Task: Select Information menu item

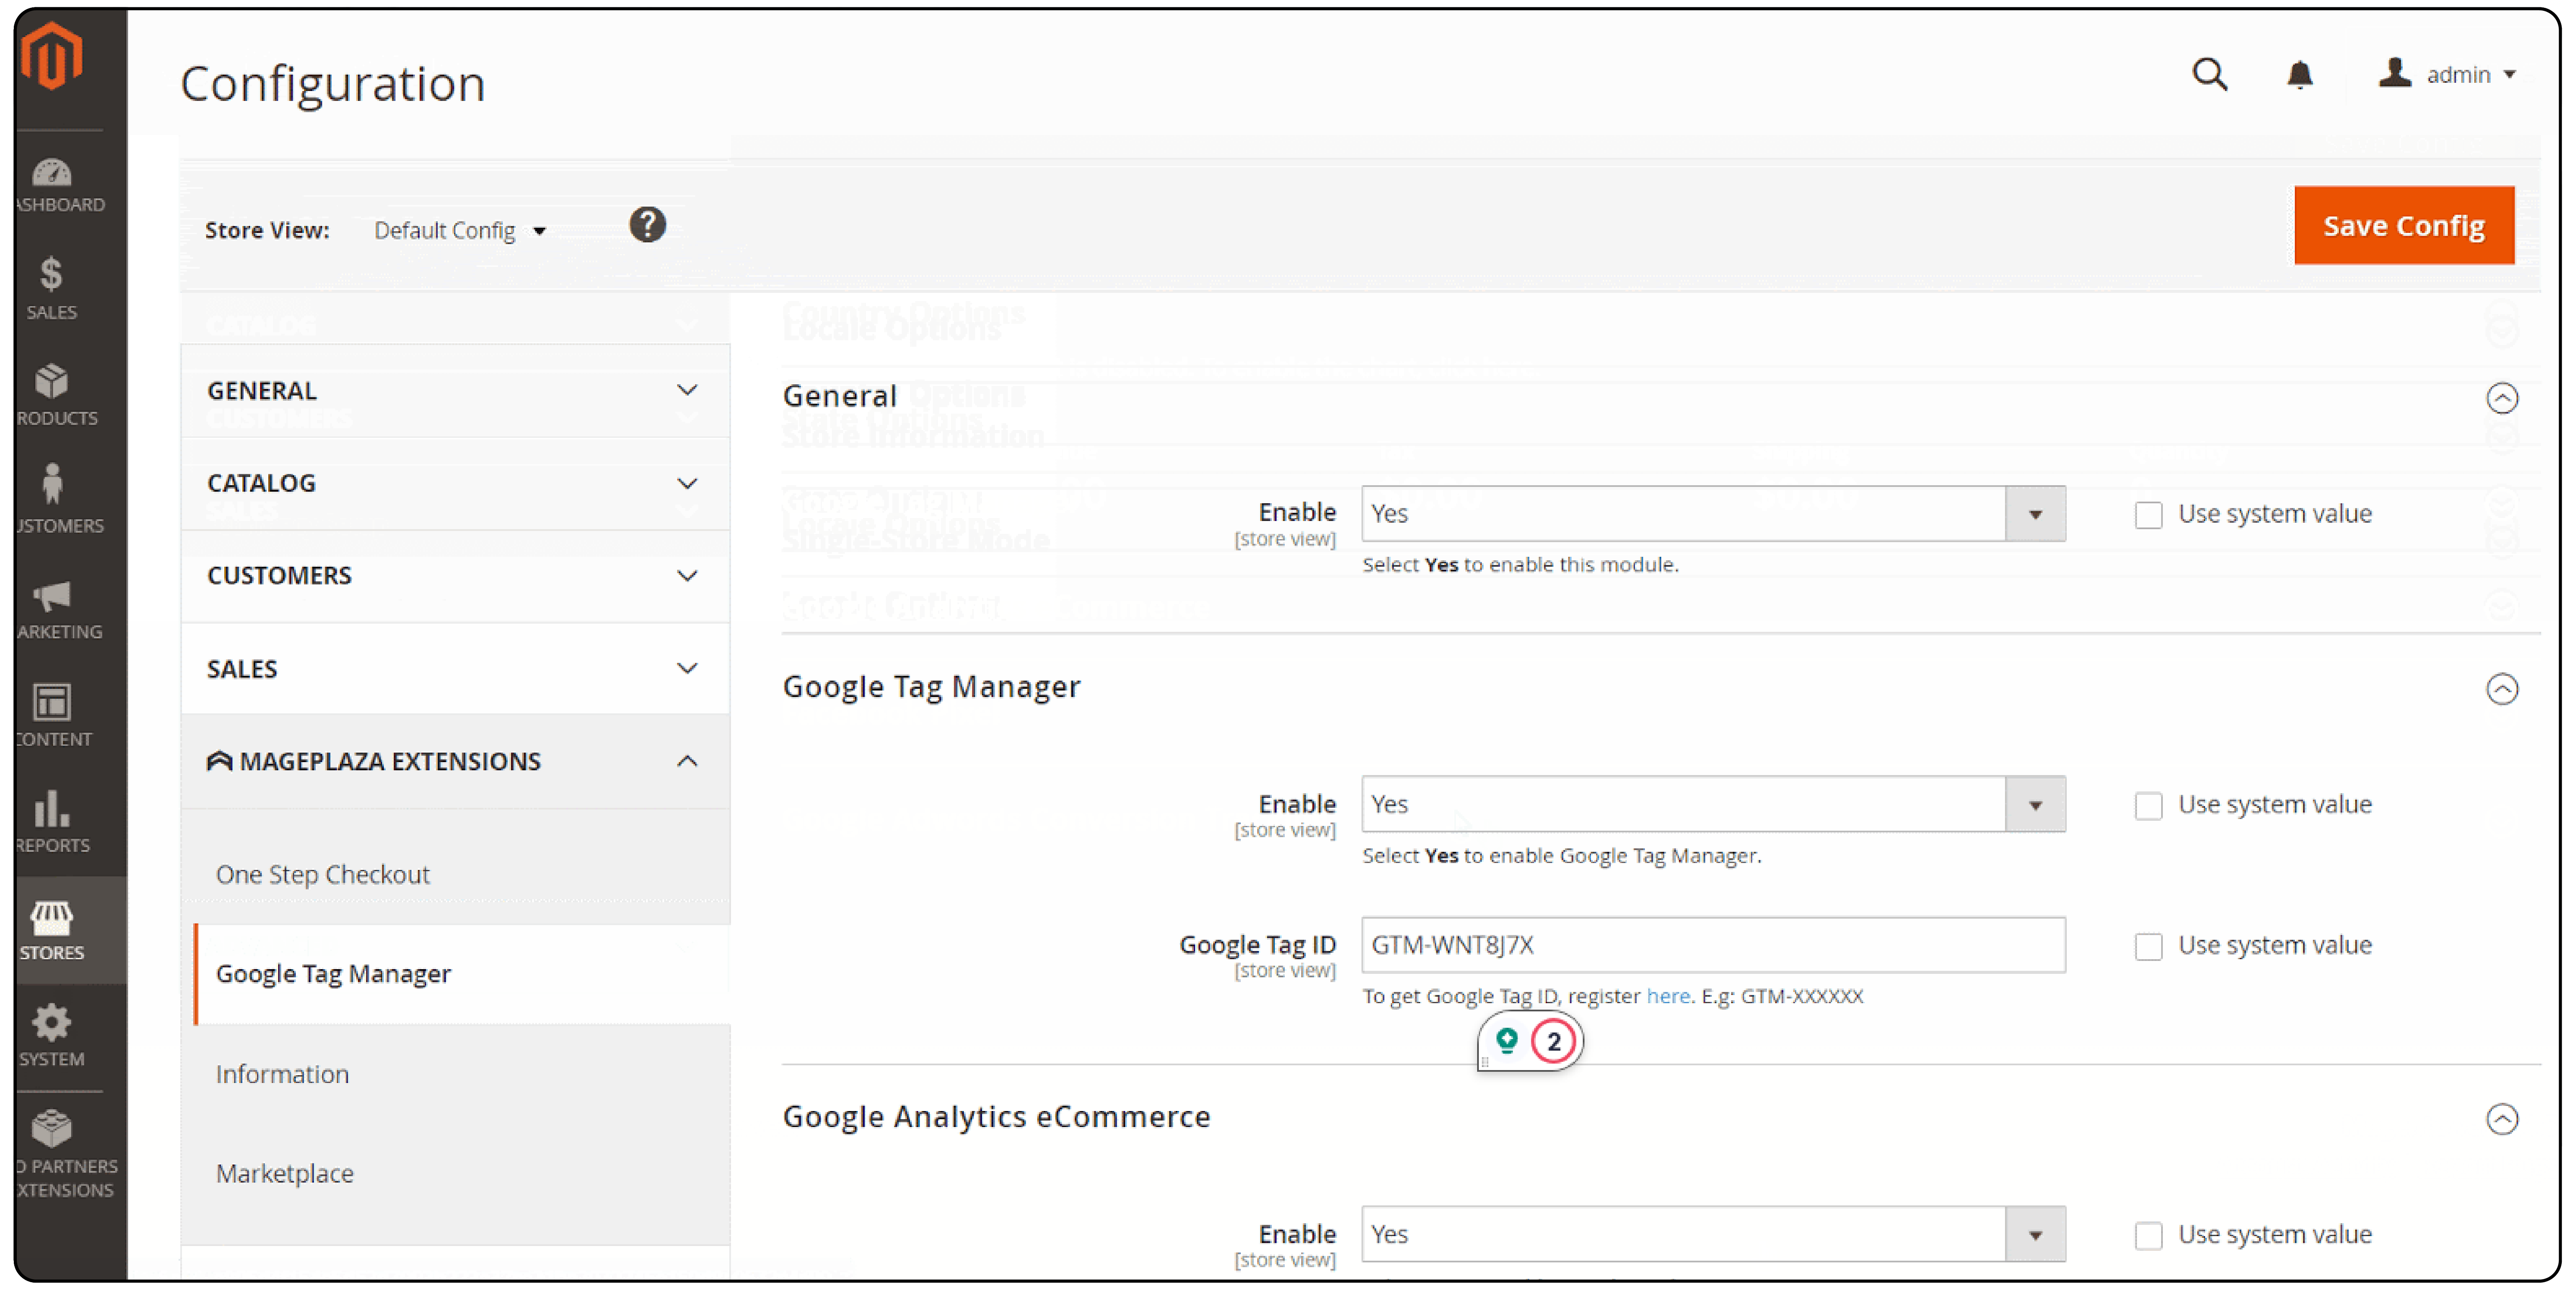Action: tap(282, 1075)
